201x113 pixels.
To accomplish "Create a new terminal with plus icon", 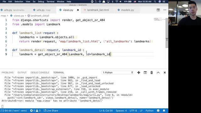I will point(139,73).
